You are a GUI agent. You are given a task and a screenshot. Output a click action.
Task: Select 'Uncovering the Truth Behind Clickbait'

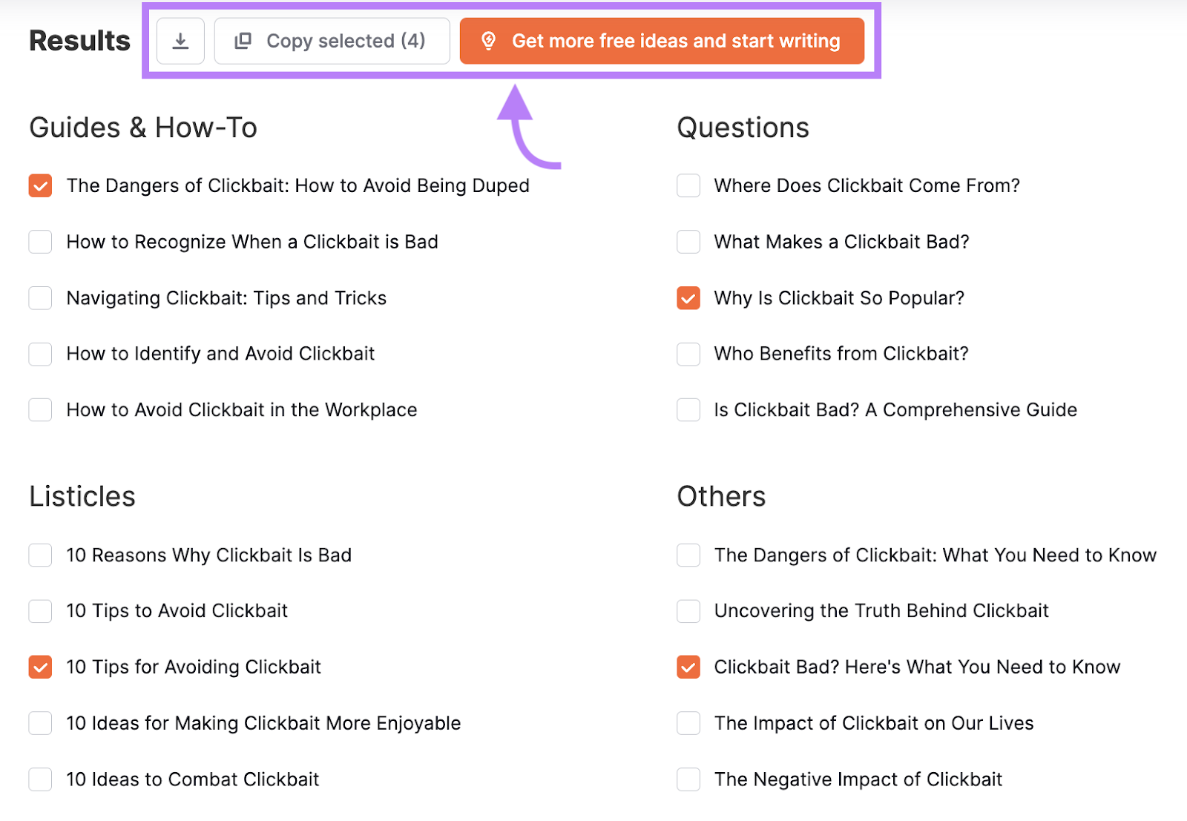(x=688, y=611)
